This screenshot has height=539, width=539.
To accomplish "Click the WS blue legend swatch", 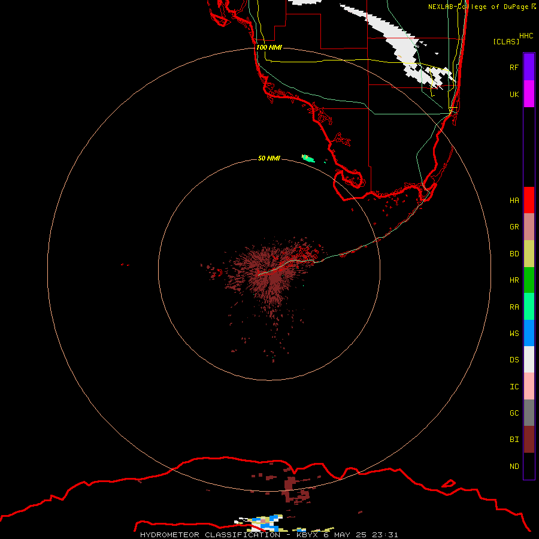I will 529,333.
